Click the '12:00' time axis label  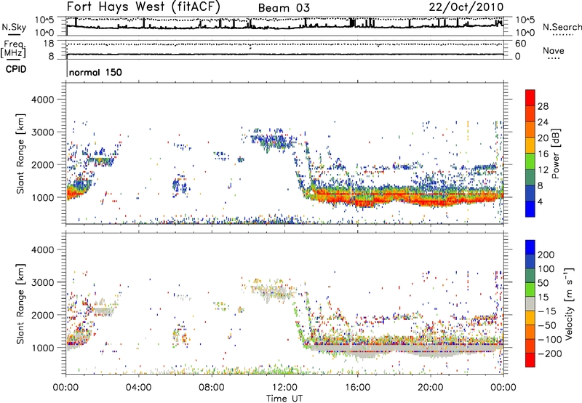[284, 388]
